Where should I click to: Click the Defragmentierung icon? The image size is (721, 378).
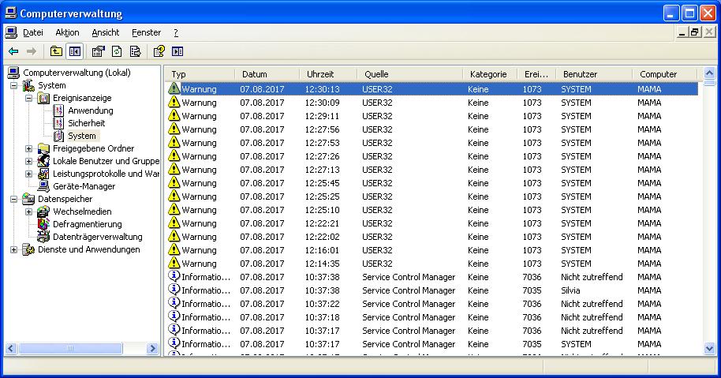click(x=43, y=224)
